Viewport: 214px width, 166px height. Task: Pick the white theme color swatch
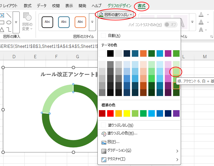point(102,53)
